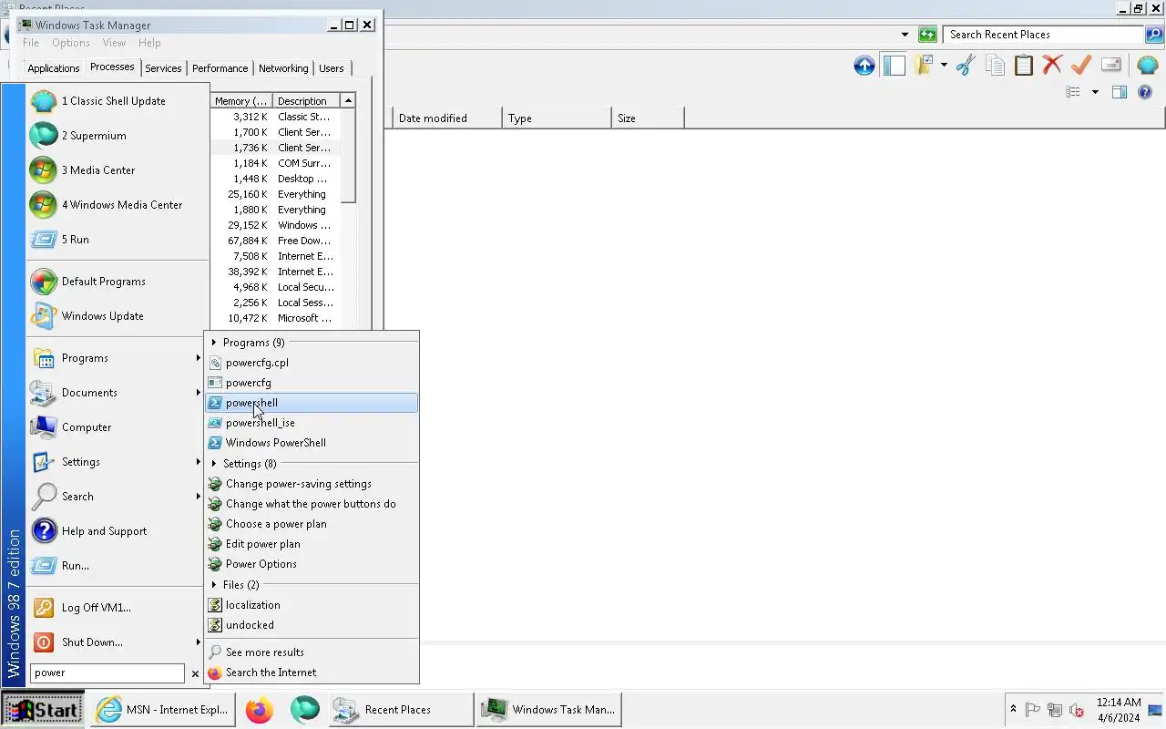Screen dimensions: 1166x729
Task: Click the blue Help question mark icon
Action: [1145, 92]
